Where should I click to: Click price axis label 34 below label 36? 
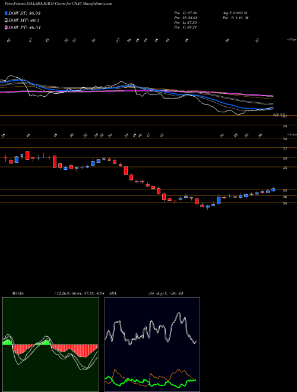point(285,204)
